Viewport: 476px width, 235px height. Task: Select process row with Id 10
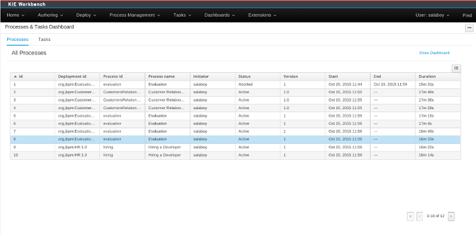pyautogui.click(x=235, y=155)
